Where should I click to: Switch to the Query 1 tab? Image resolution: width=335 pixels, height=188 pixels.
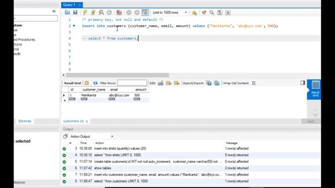(x=69, y=5)
